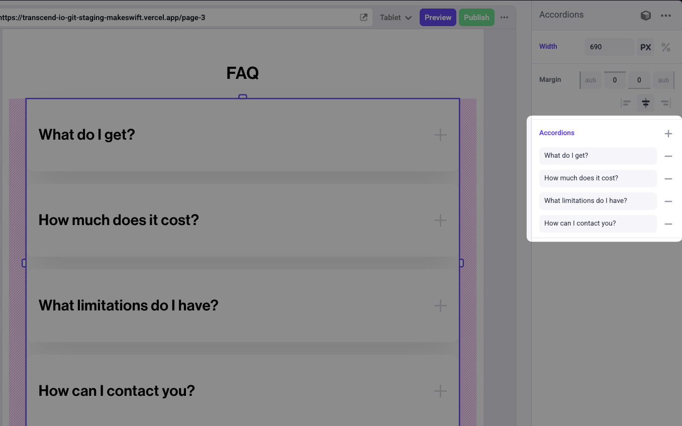Align element to the center

tap(646, 103)
